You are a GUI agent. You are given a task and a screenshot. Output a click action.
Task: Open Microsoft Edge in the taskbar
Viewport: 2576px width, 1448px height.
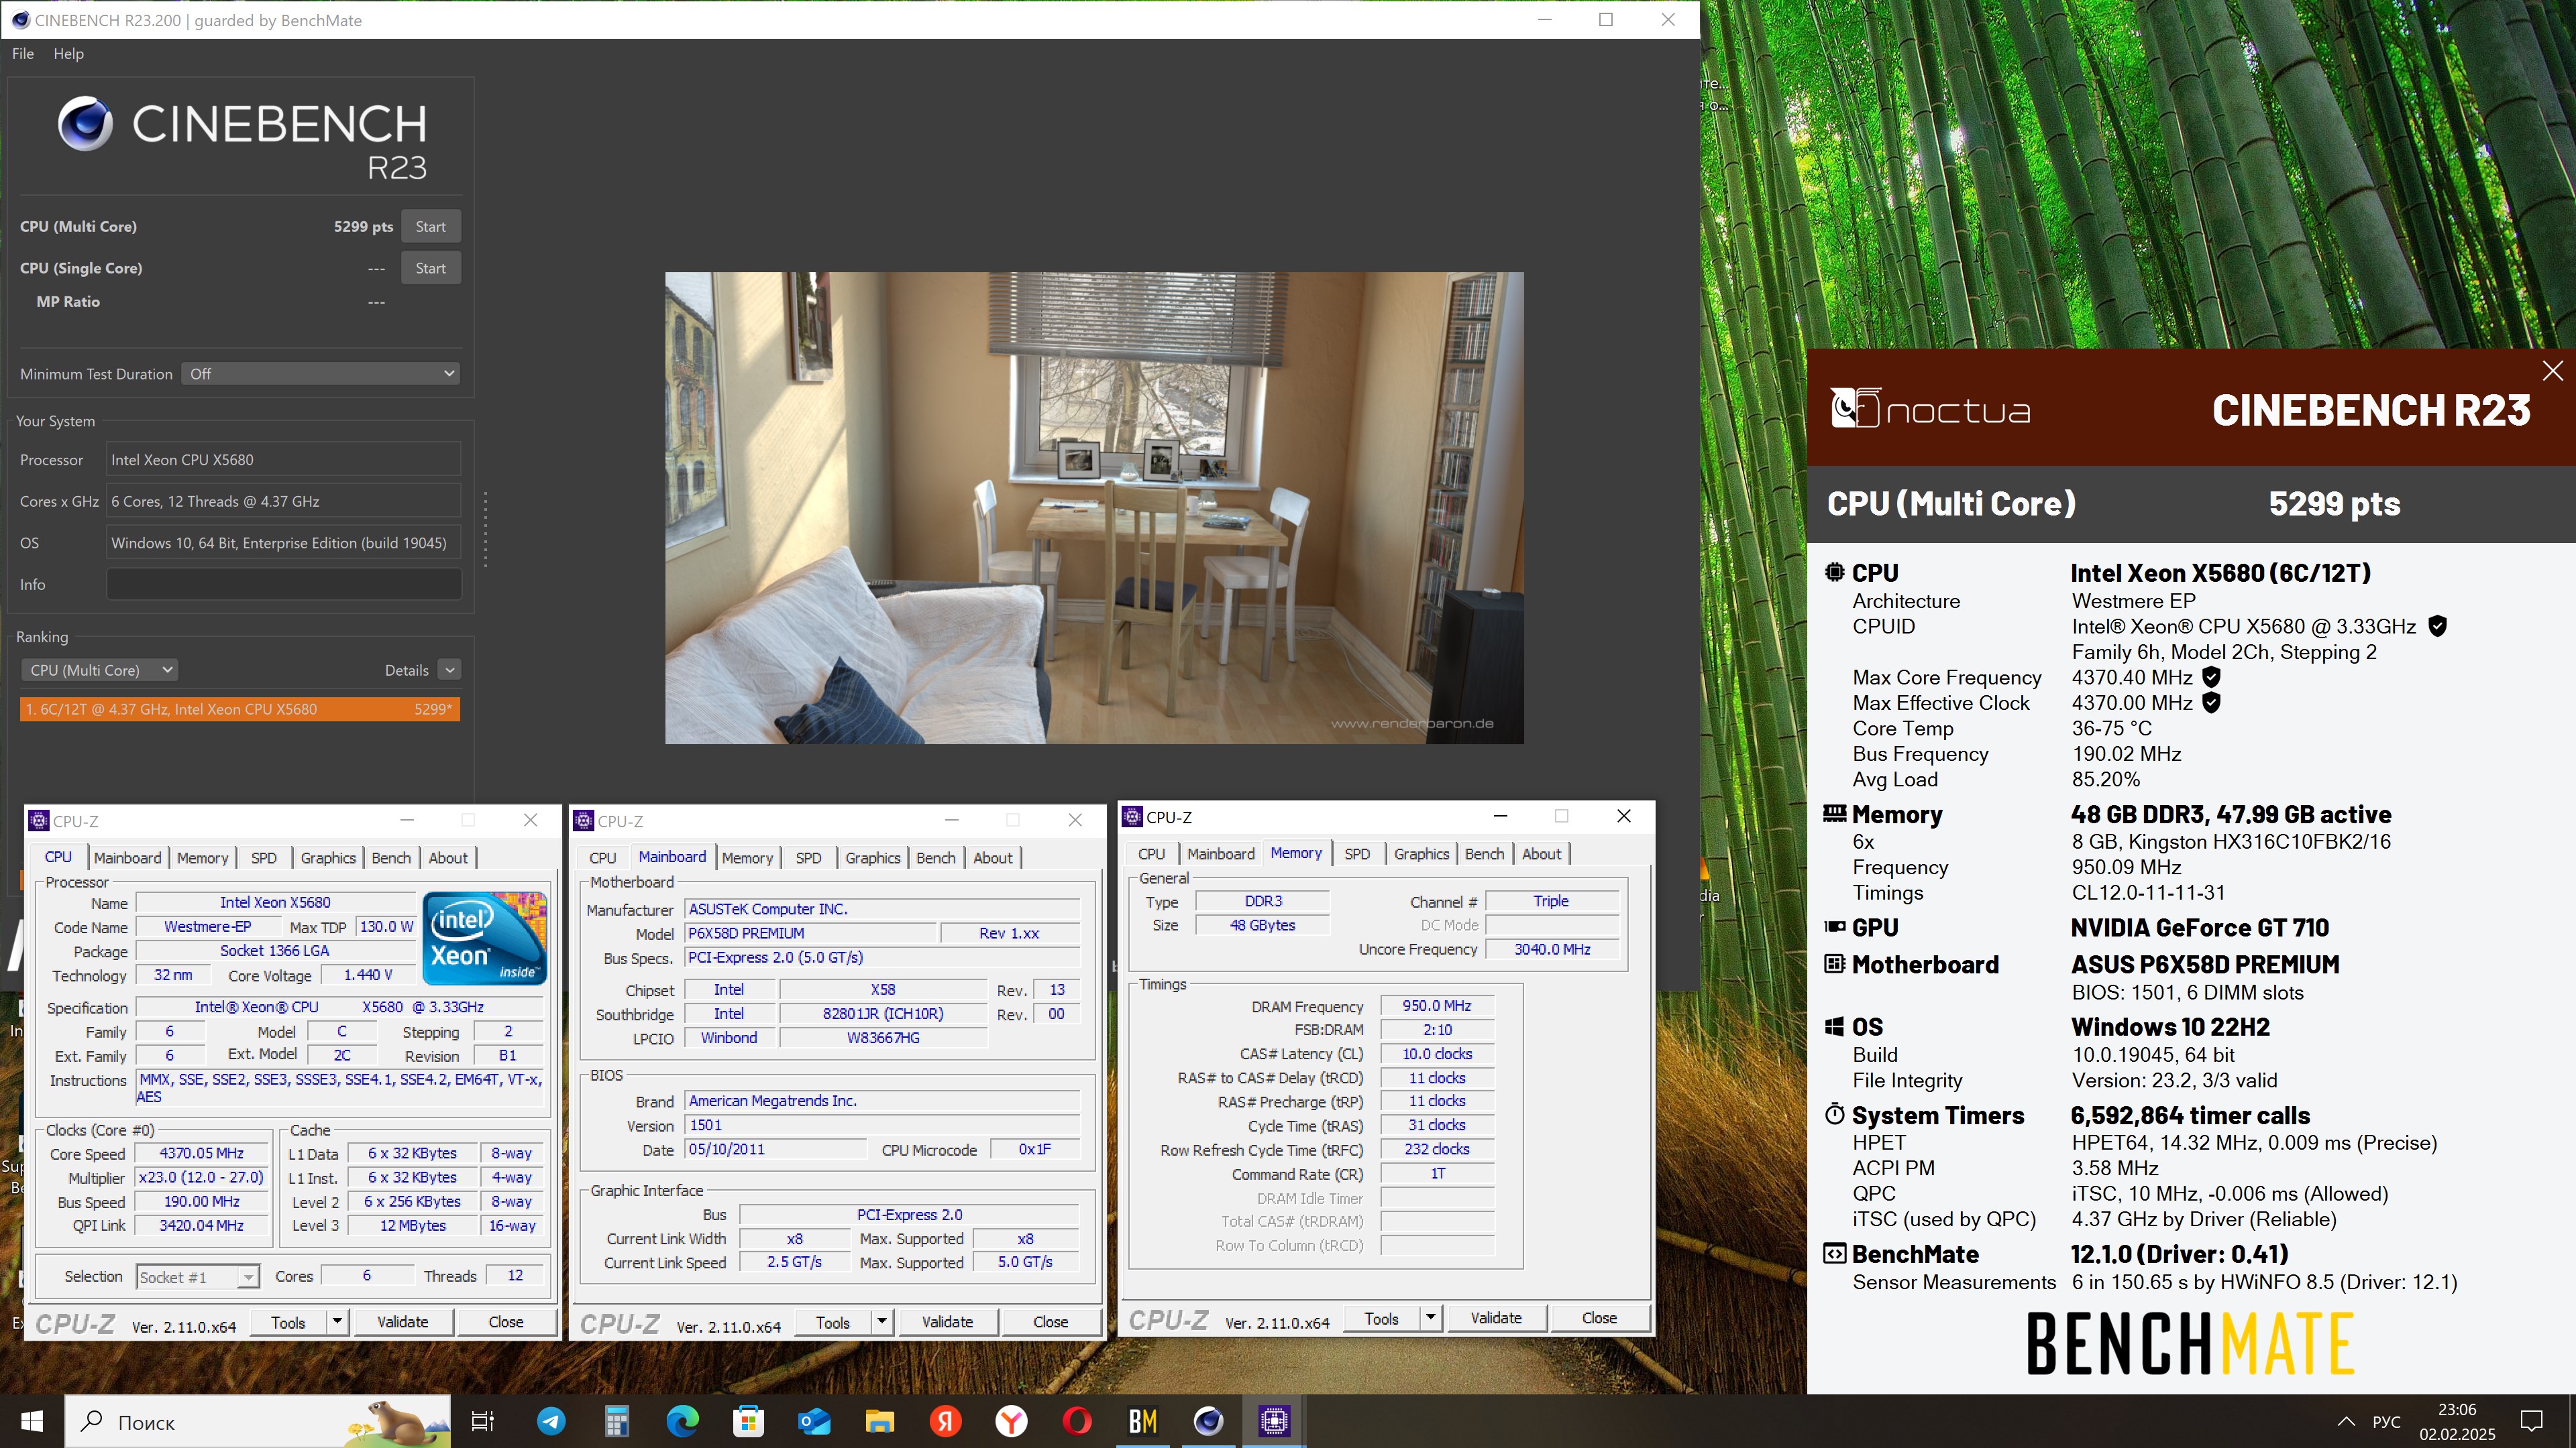pos(682,1421)
